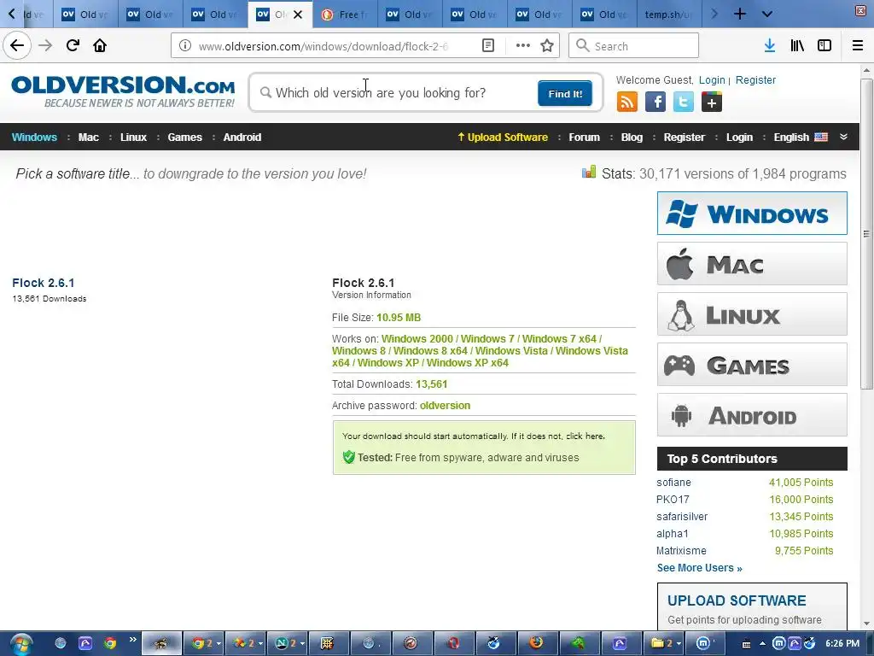Image resolution: width=874 pixels, height=656 pixels.
Task: Click the large Android platform button
Action: pyautogui.click(x=752, y=415)
